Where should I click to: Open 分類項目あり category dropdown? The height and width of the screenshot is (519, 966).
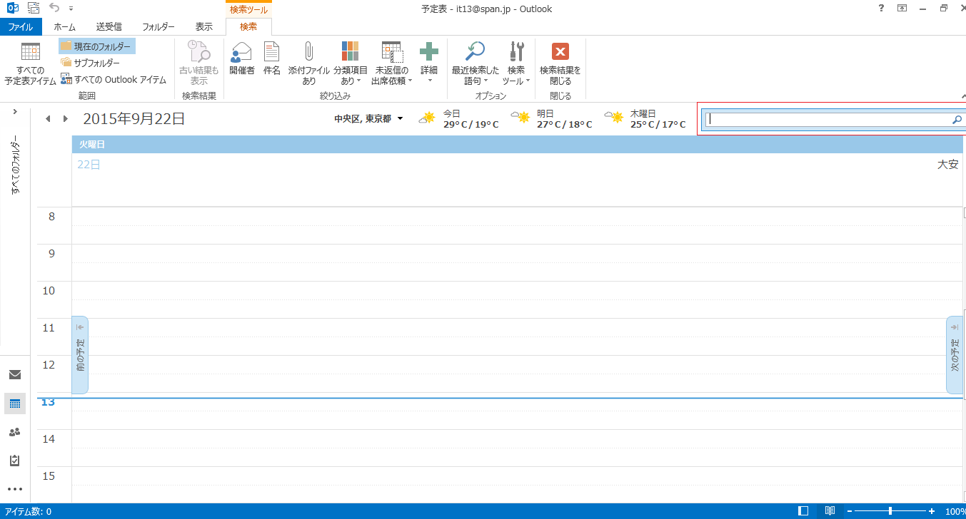pos(351,63)
